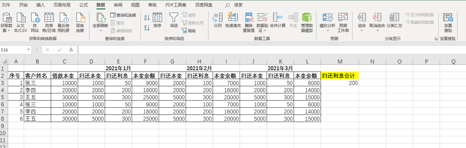
Task: Switch to the 公式 (Formulas) tab
Action: [84, 5]
